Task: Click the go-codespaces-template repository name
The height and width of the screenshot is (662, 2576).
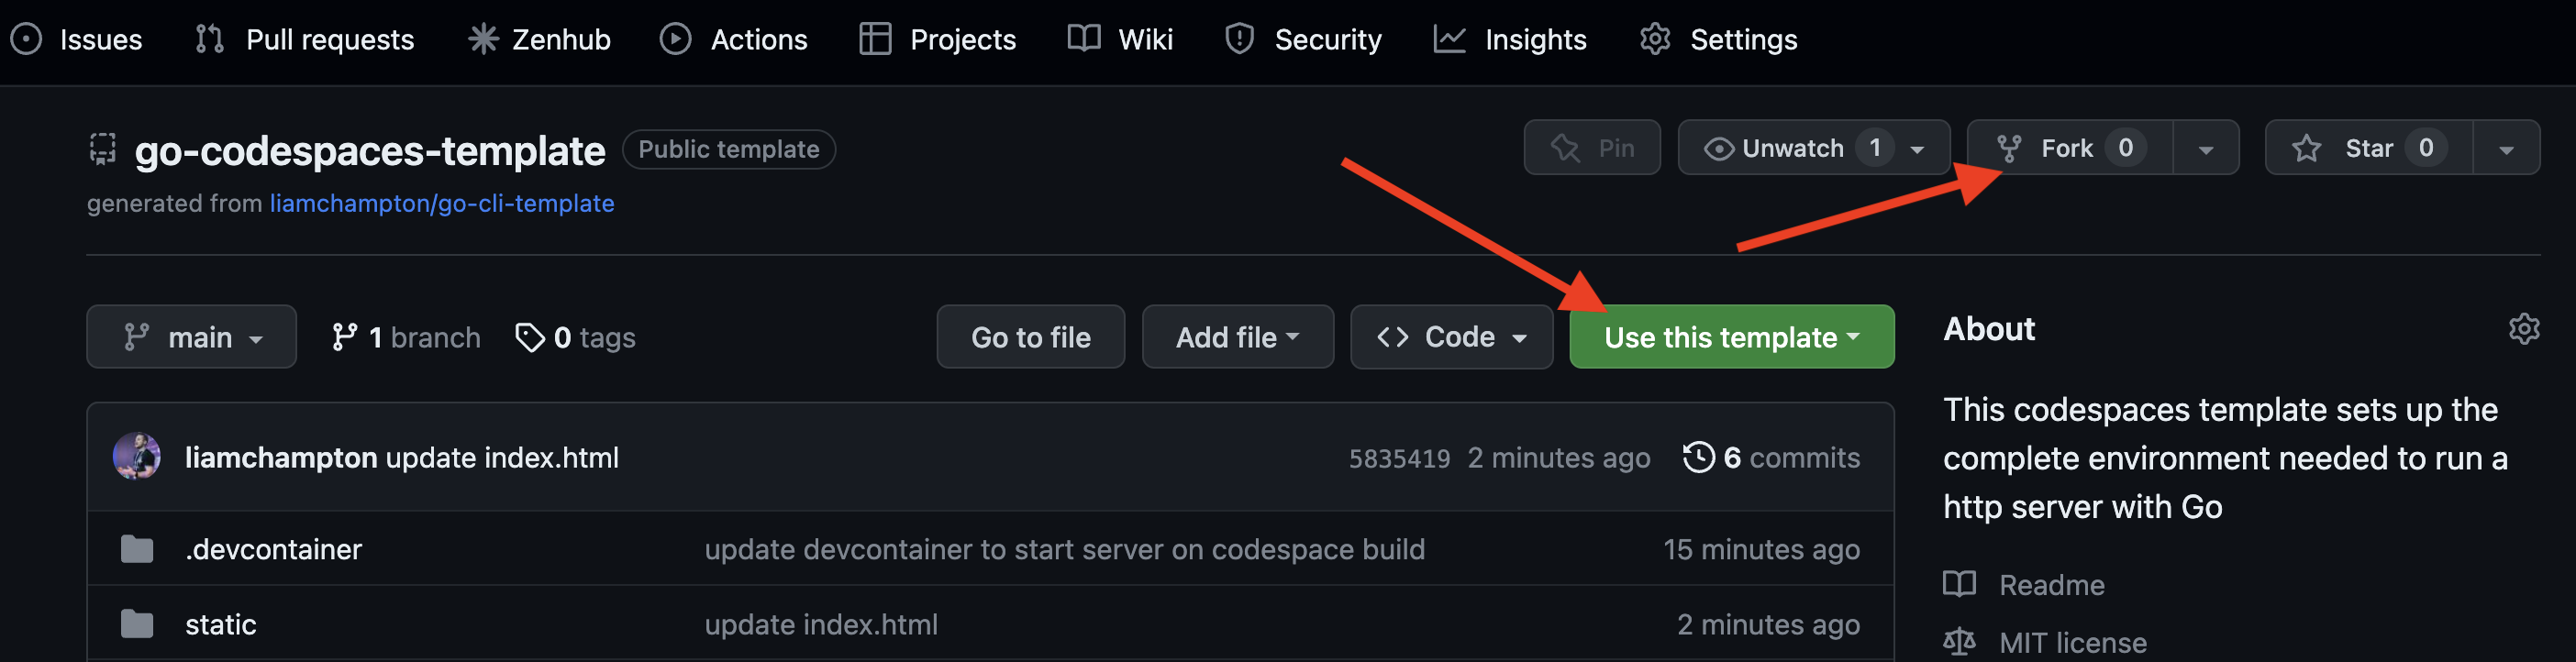Action: pos(370,150)
